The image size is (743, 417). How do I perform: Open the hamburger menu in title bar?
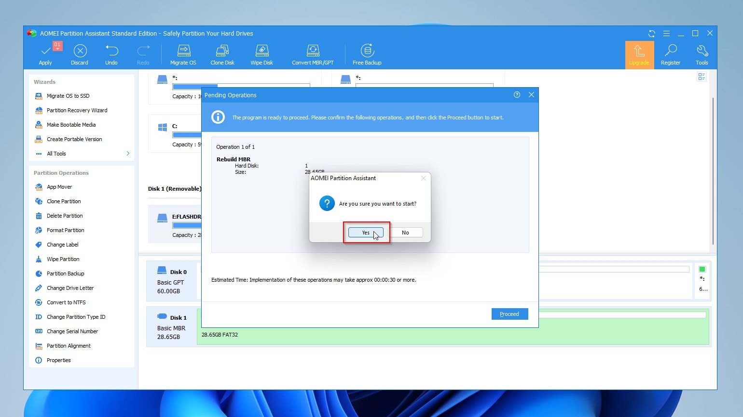pos(666,34)
